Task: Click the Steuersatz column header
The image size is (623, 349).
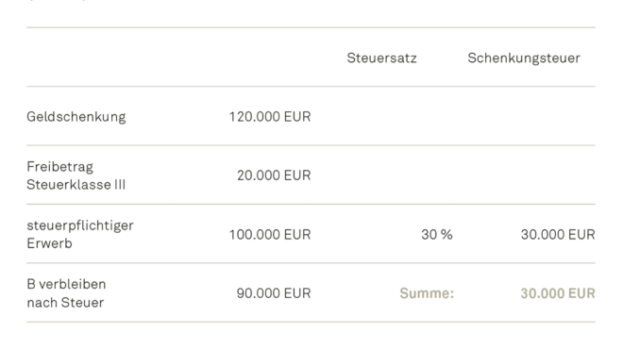Action: point(381,58)
